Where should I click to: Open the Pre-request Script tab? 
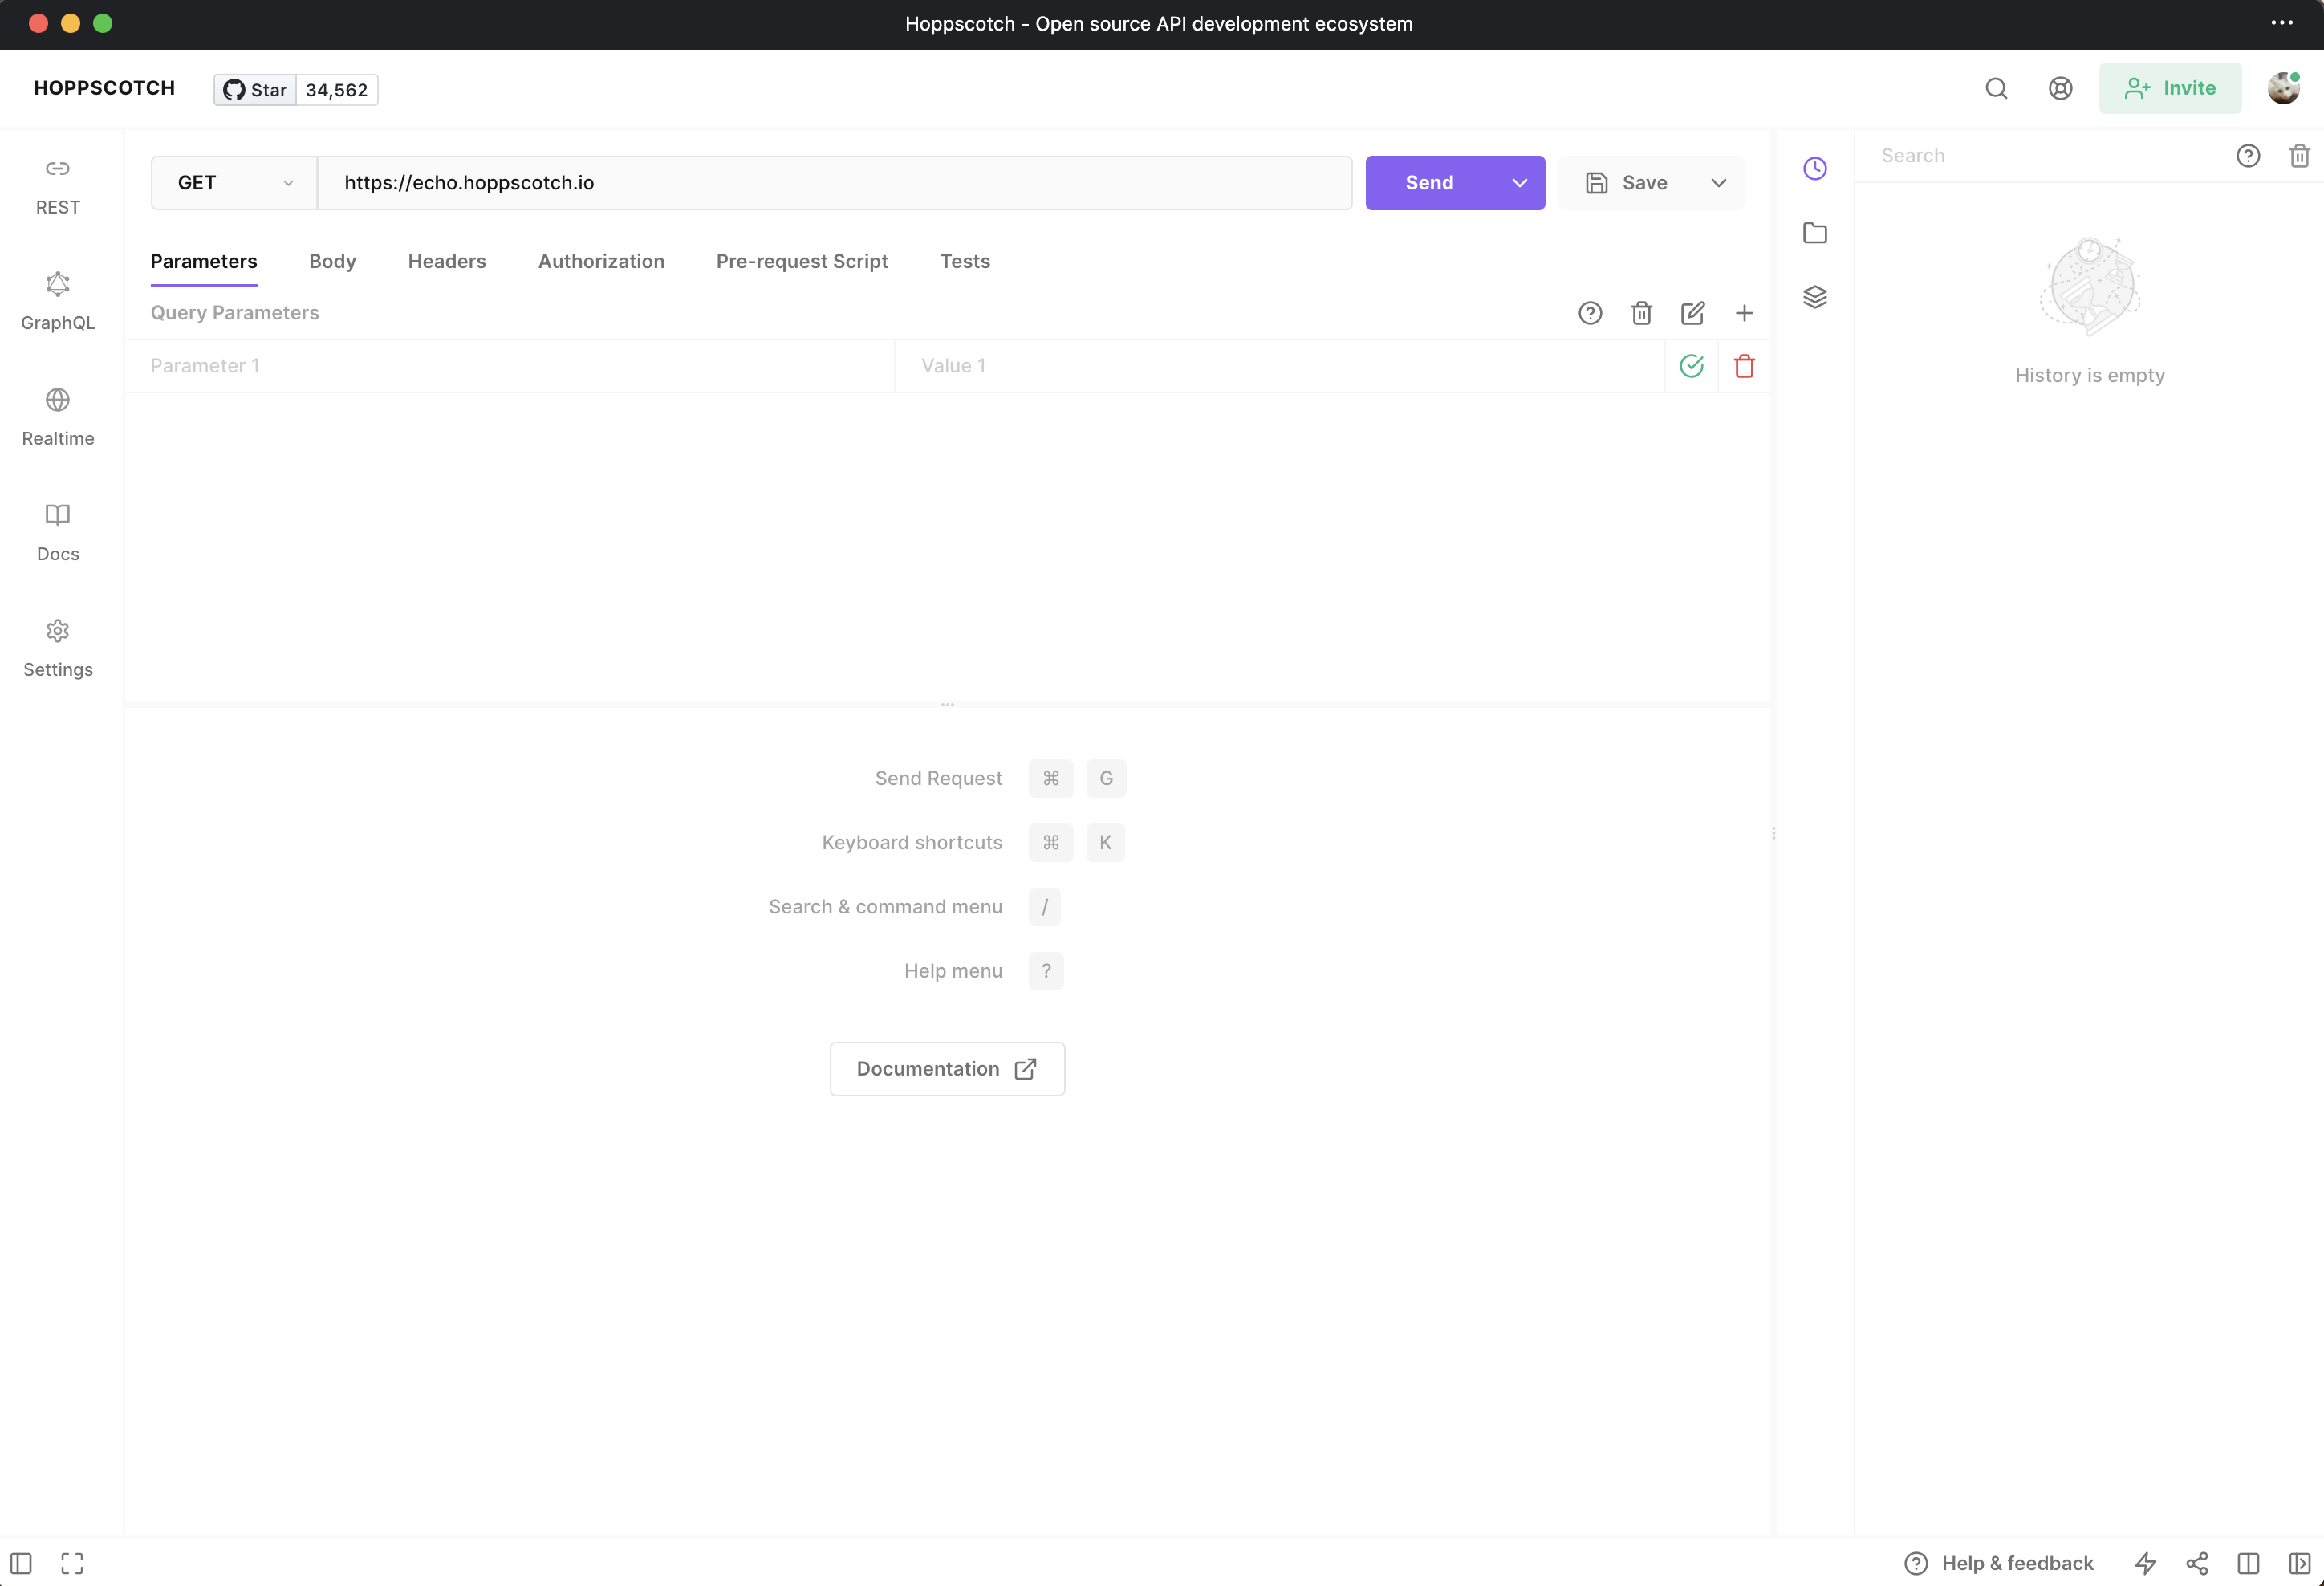(801, 261)
